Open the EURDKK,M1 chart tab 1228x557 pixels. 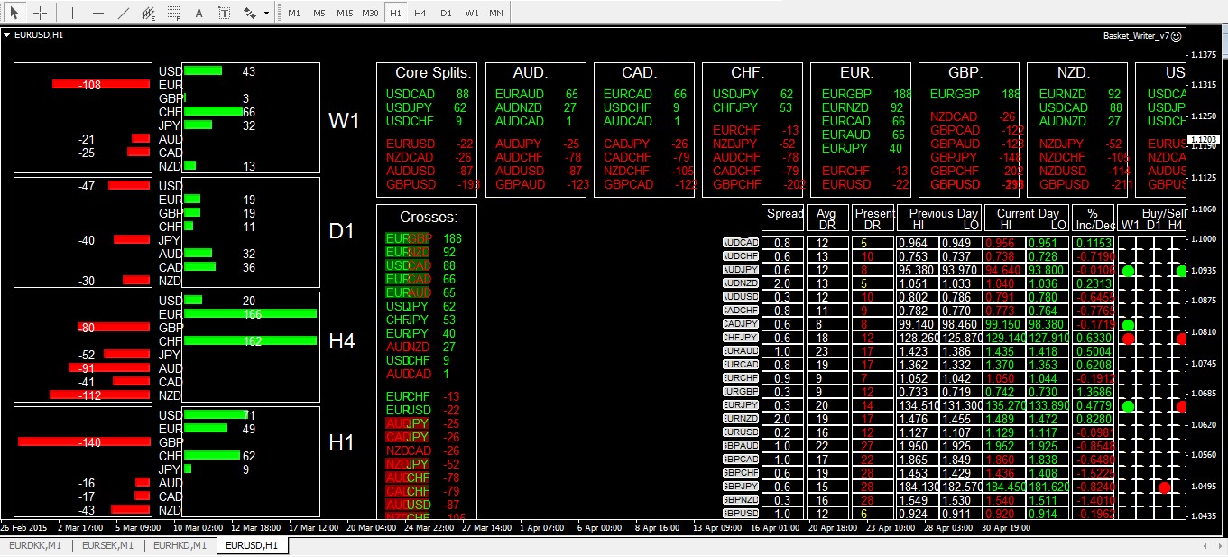point(35,545)
